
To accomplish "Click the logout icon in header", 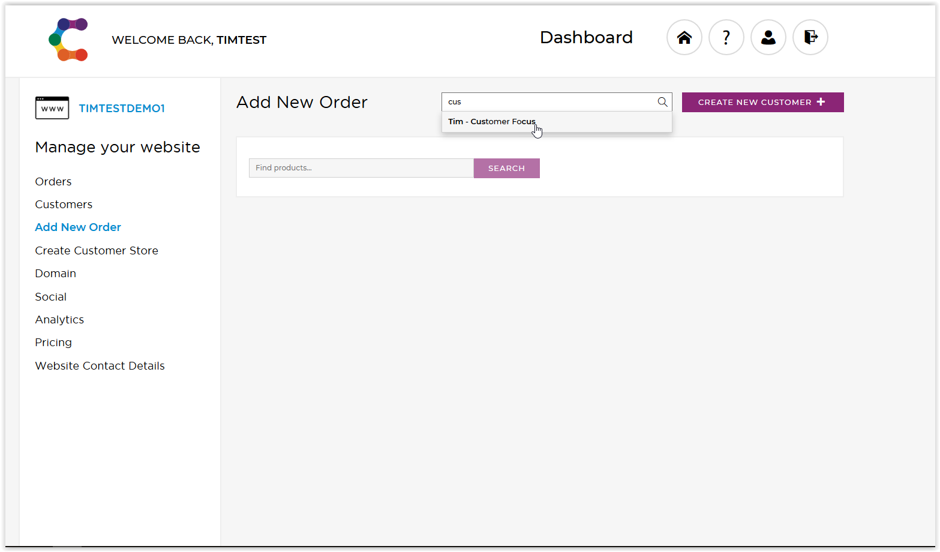I will [810, 37].
